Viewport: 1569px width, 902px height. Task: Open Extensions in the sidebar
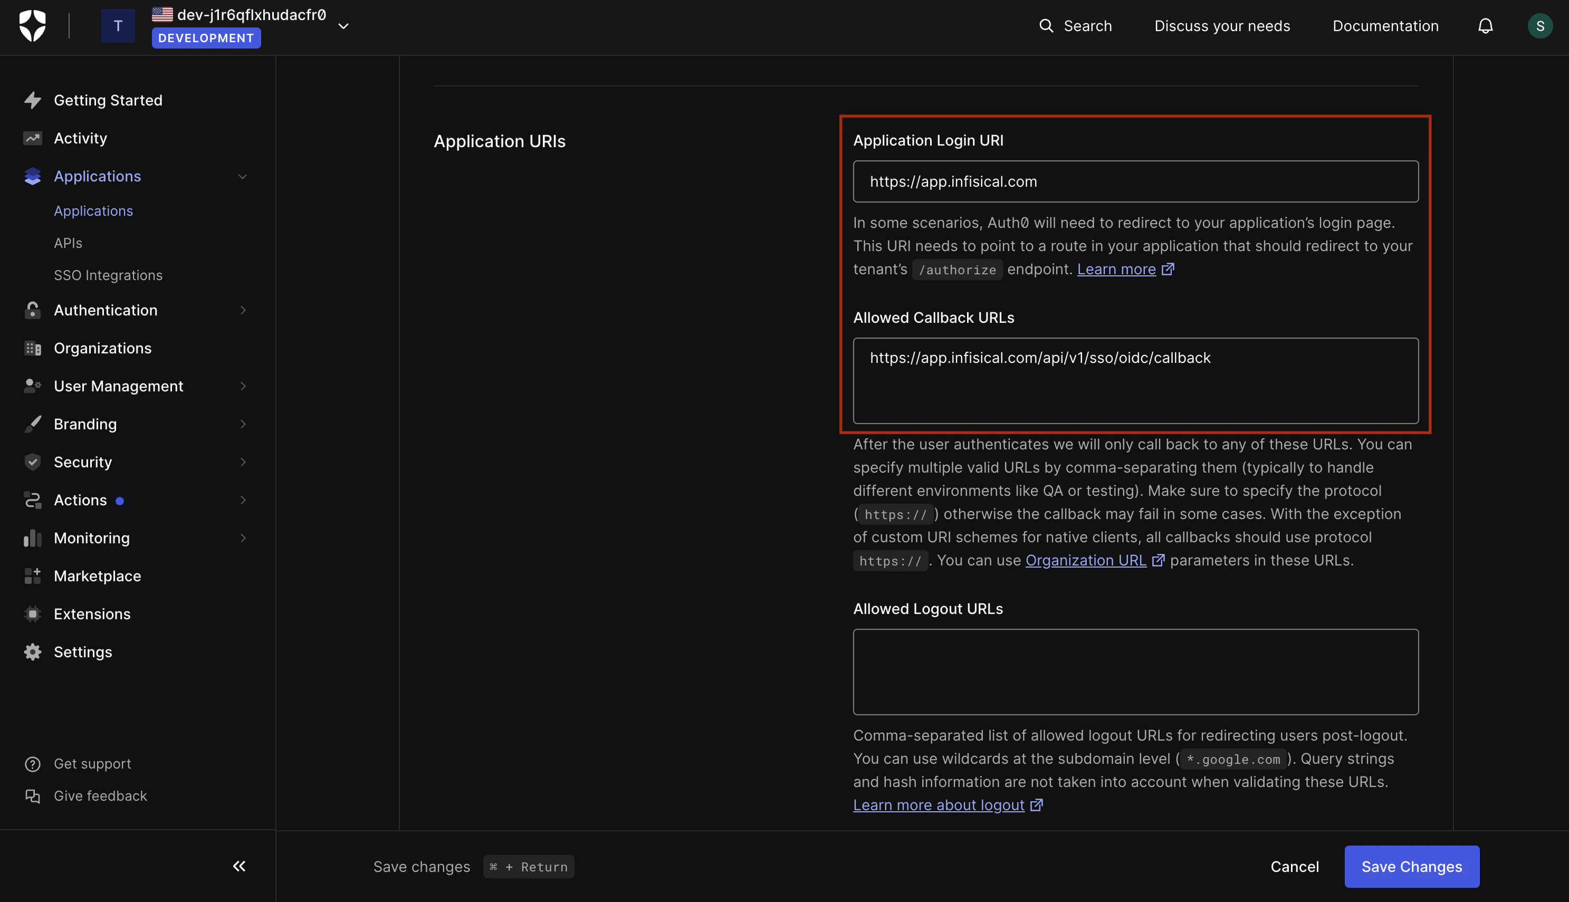click(92, 614)
